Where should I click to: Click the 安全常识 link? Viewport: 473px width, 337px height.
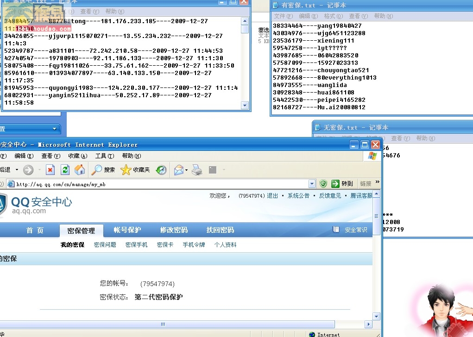pos(356,230)
